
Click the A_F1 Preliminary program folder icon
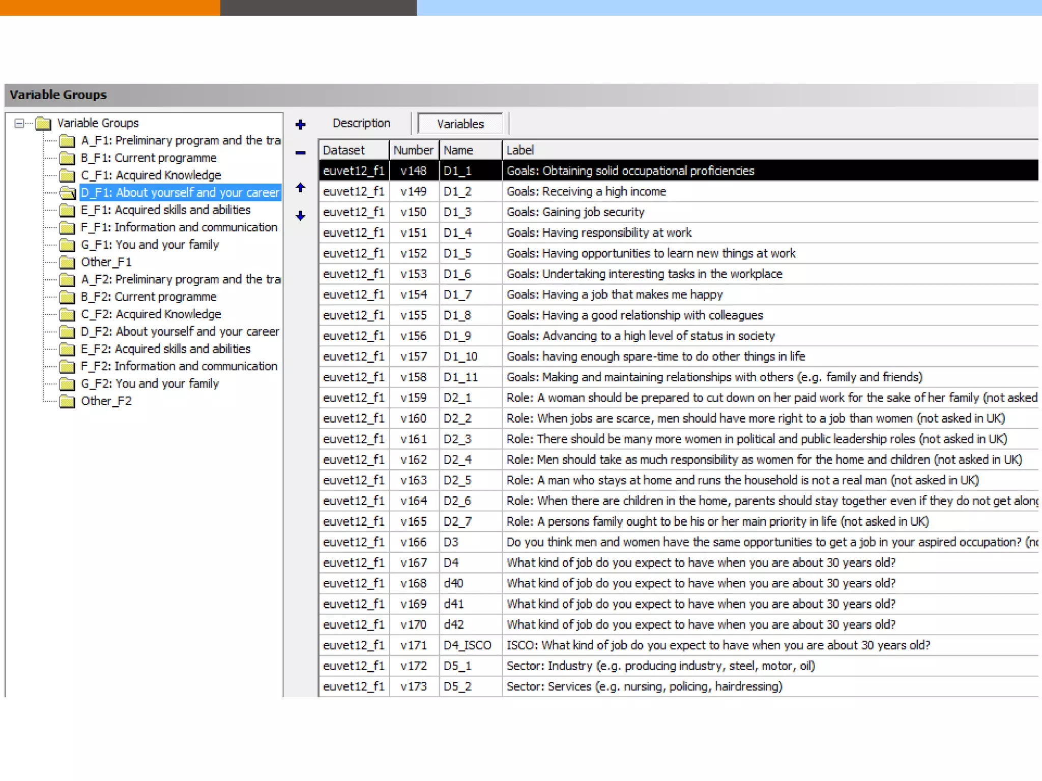(67, 141)
